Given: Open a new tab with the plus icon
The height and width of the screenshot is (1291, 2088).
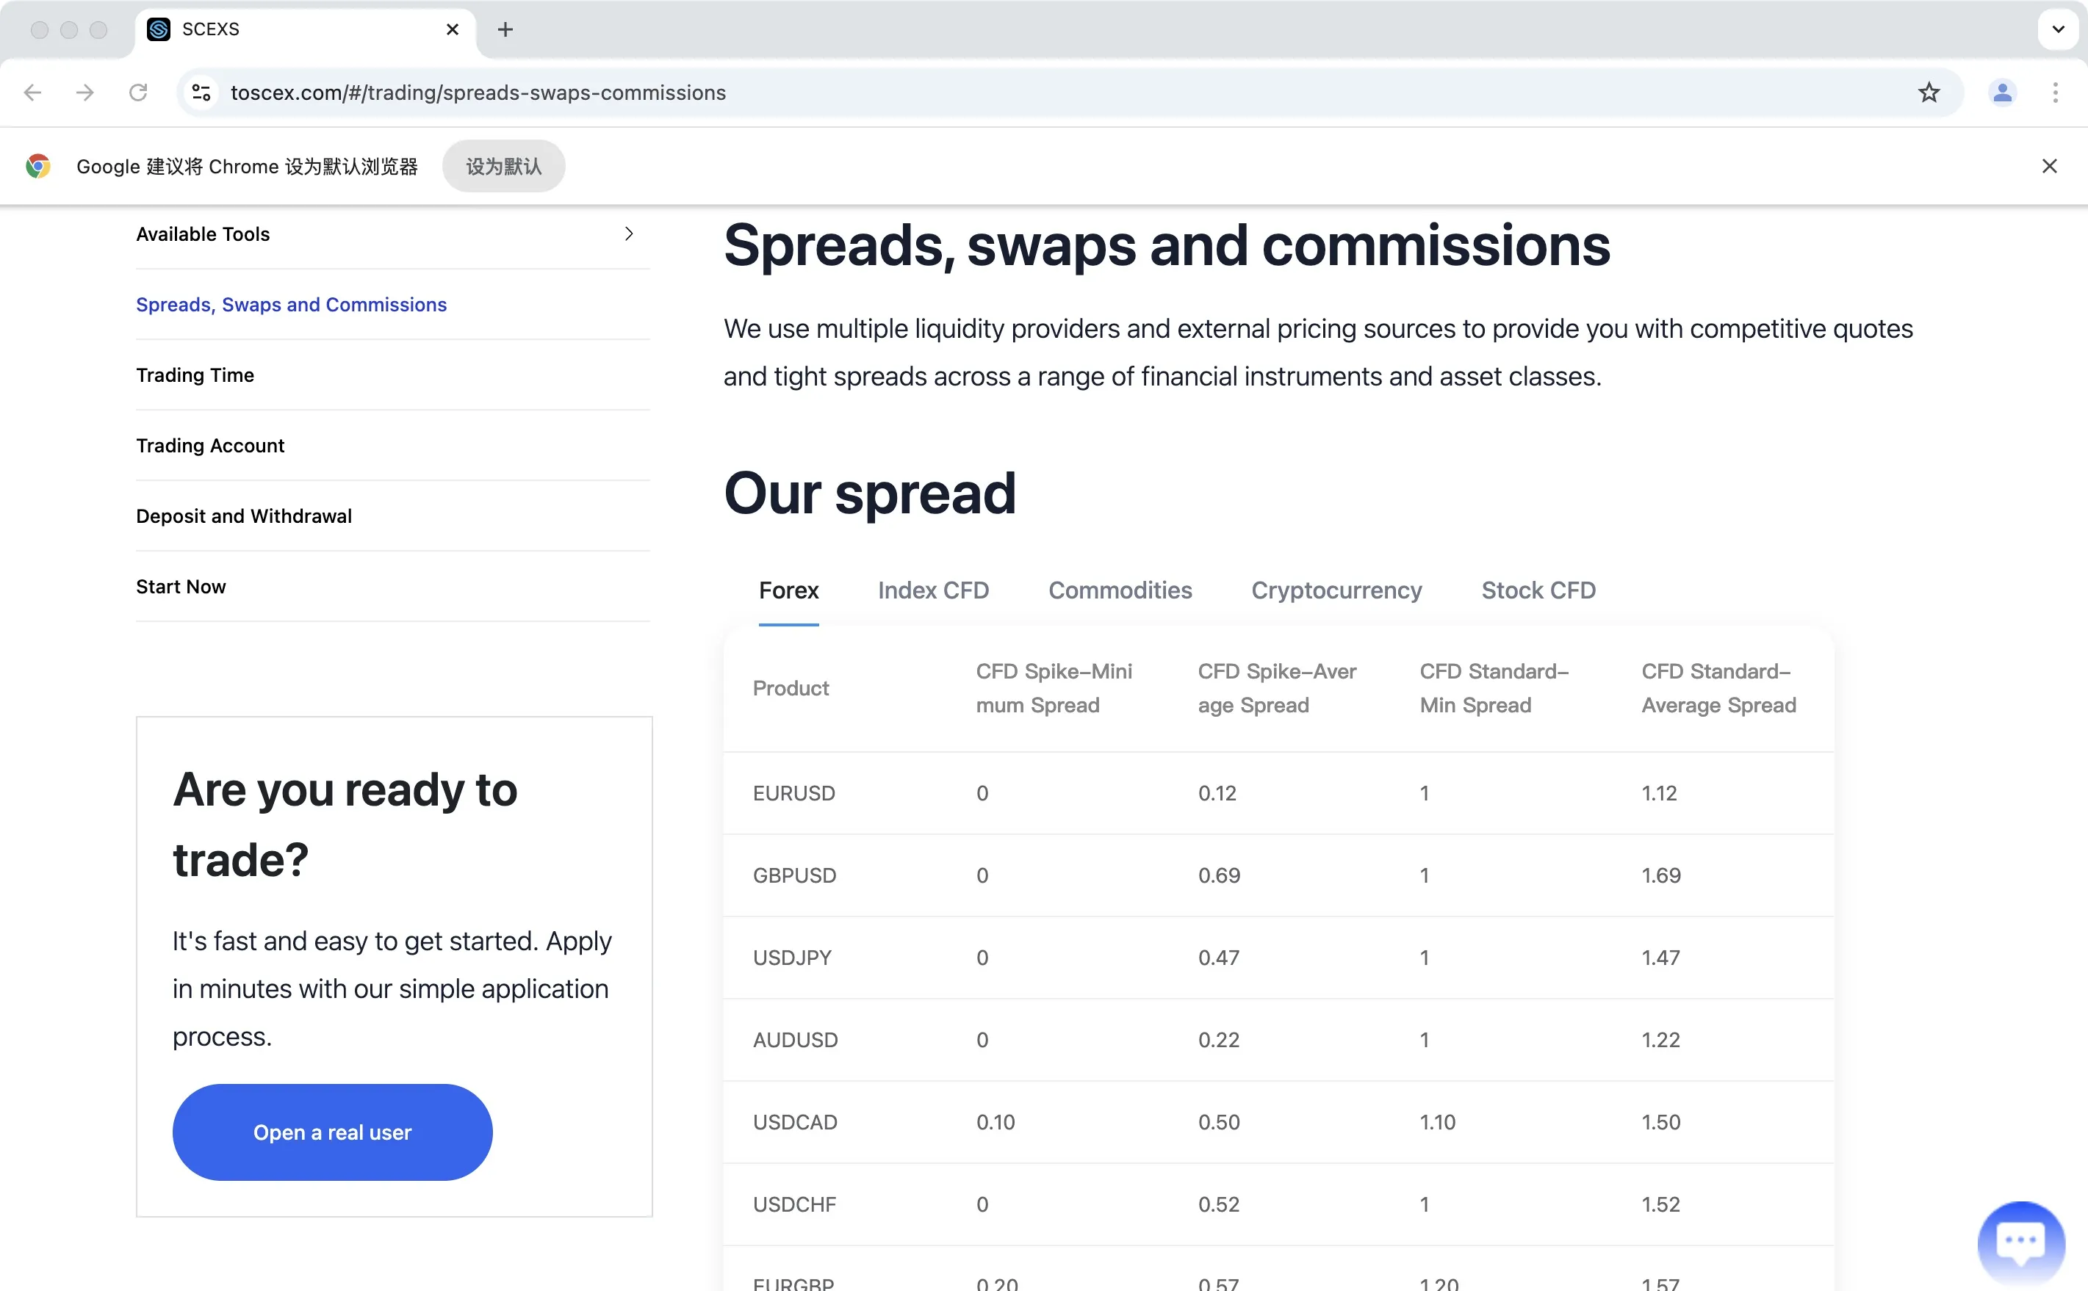Looking at the screenshot, I should click(x=505, y=30).
